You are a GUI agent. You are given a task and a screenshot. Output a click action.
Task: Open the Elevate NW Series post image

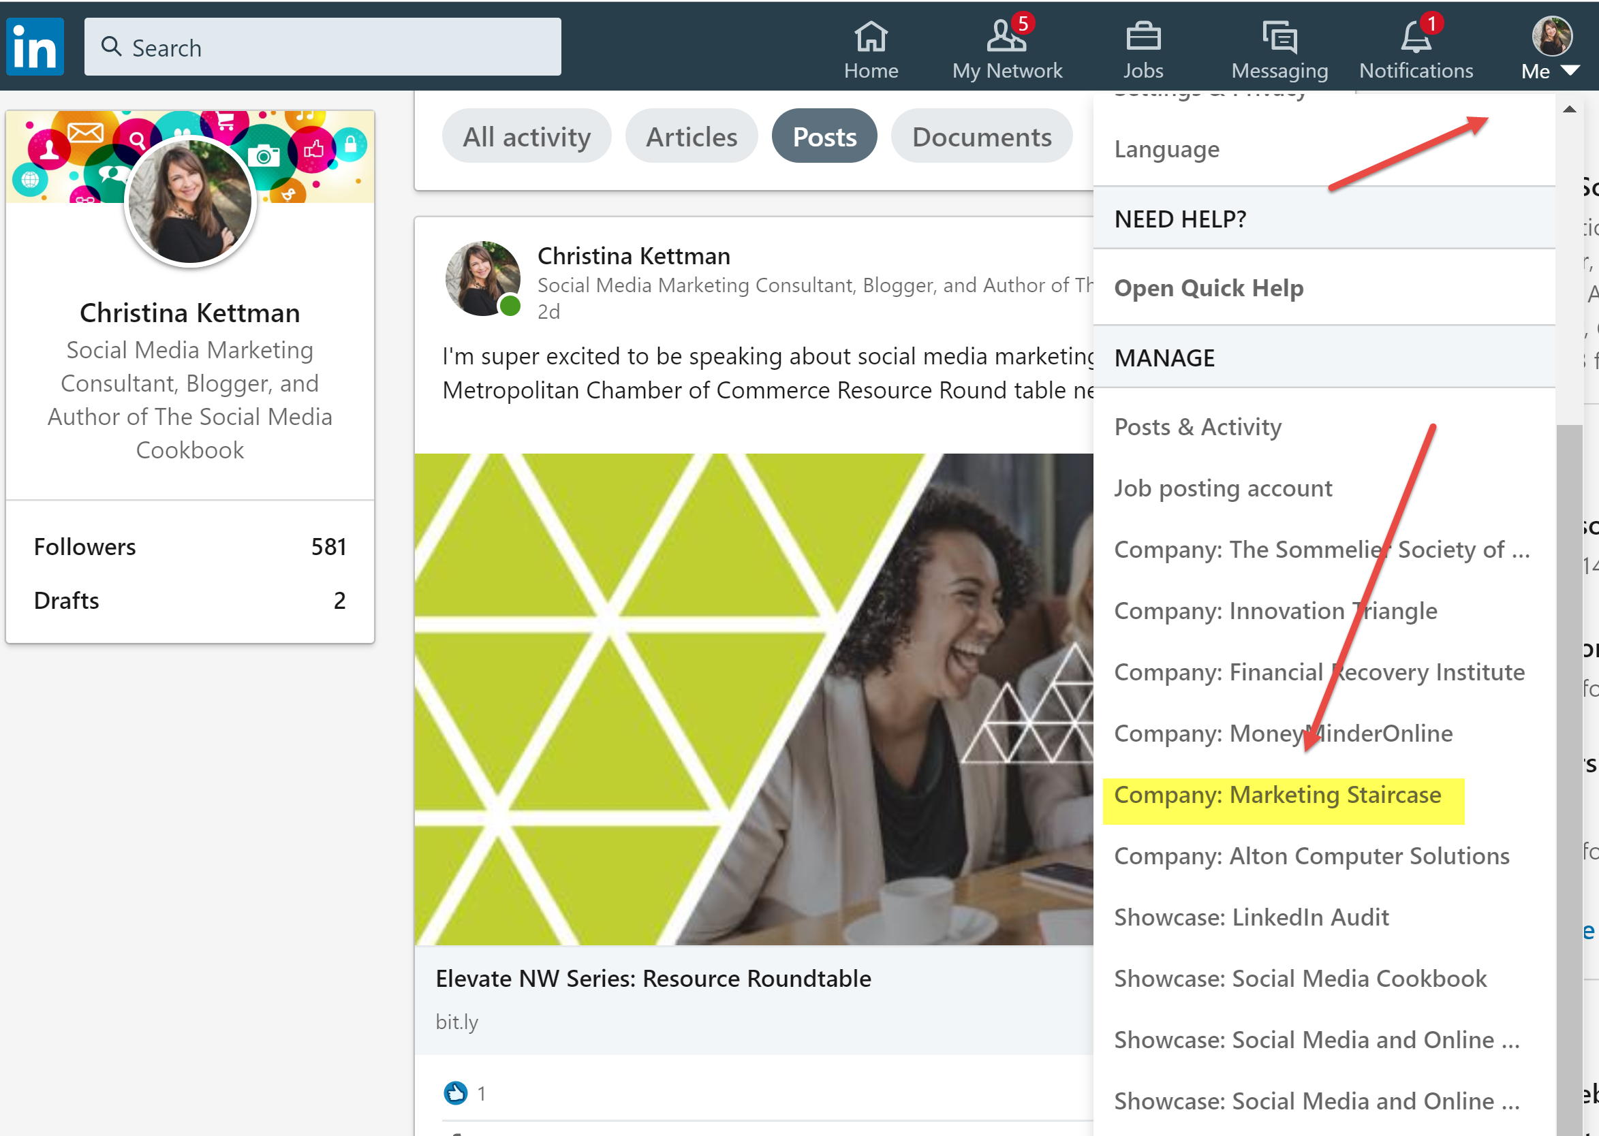tap(754, 699)
